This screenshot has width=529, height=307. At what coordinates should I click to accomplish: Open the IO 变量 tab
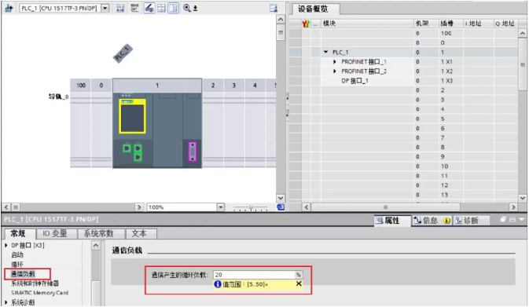pyautogui.click(x=55, y=233)
